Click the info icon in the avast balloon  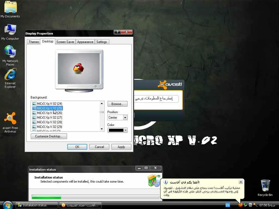pos(166,182)
